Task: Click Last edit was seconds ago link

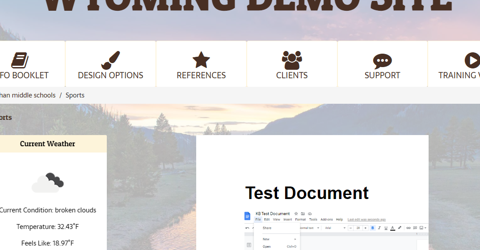Action: point(367,219)
